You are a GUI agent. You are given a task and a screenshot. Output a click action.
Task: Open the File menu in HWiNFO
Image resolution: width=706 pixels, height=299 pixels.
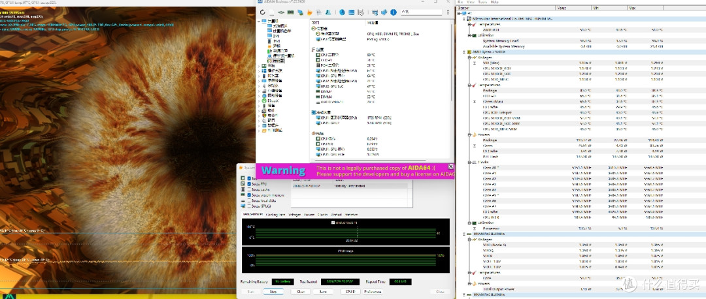[x=460, y=2]
